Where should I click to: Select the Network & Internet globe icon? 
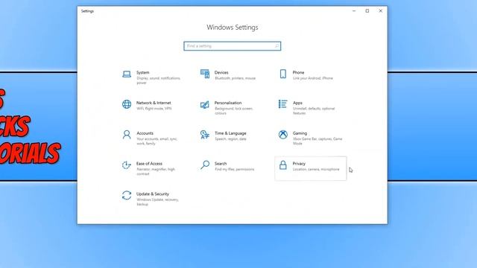[127, 104]
